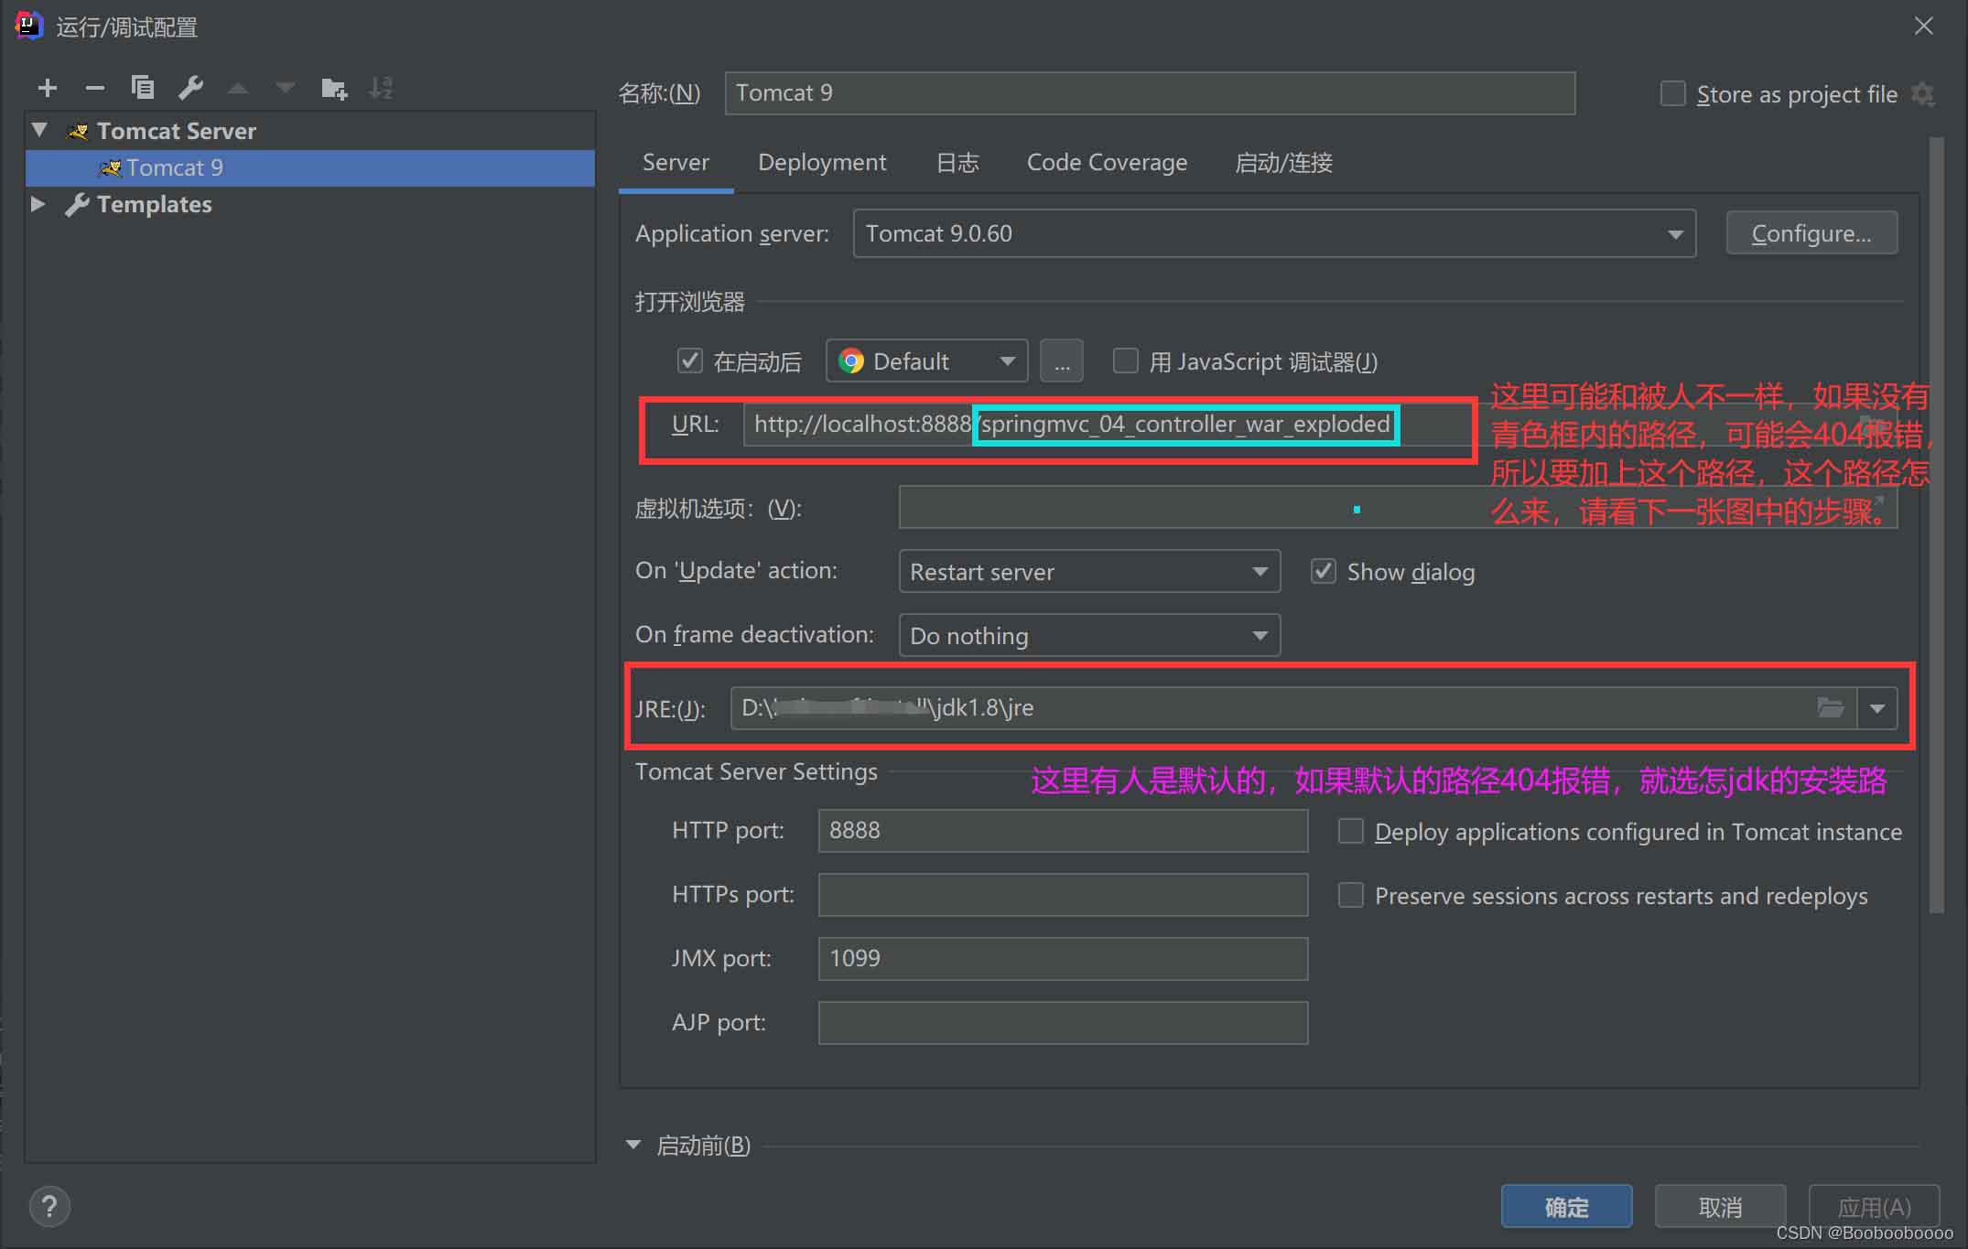Viewport: 1968px width, 1249px height.
Task: Copy the selected configuration
Action: tap(143, 88)
